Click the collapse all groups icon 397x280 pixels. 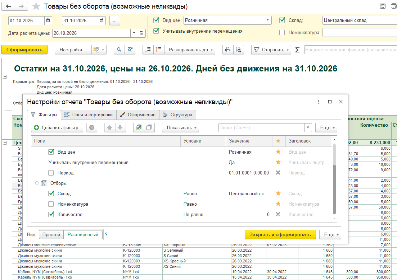(x=158, y=50)
